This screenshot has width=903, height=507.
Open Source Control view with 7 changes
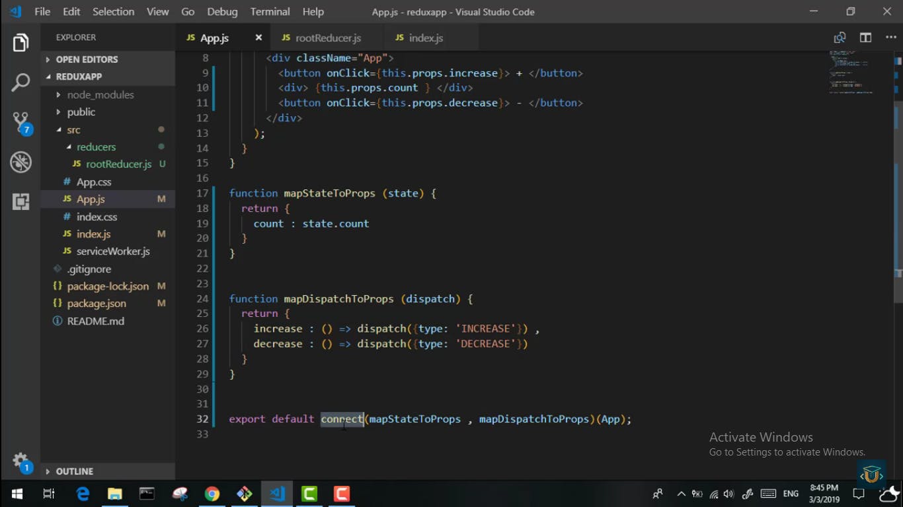(x=21, y=123)
